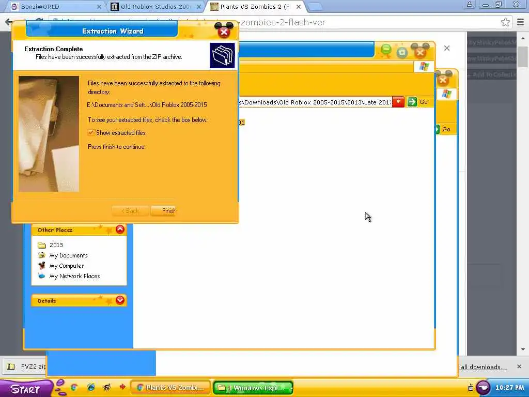Click the red arrow quick launch icon
Screen dimensions: 529x397
click(122, 388)
